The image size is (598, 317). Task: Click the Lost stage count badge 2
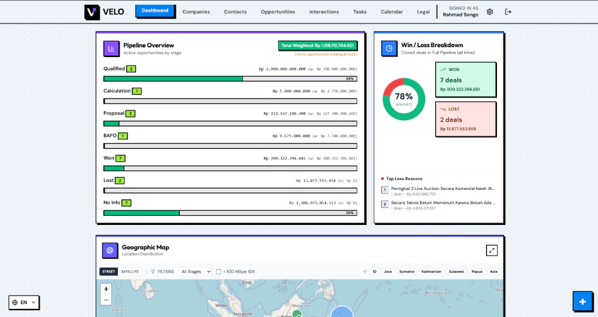tap(120, 181)
